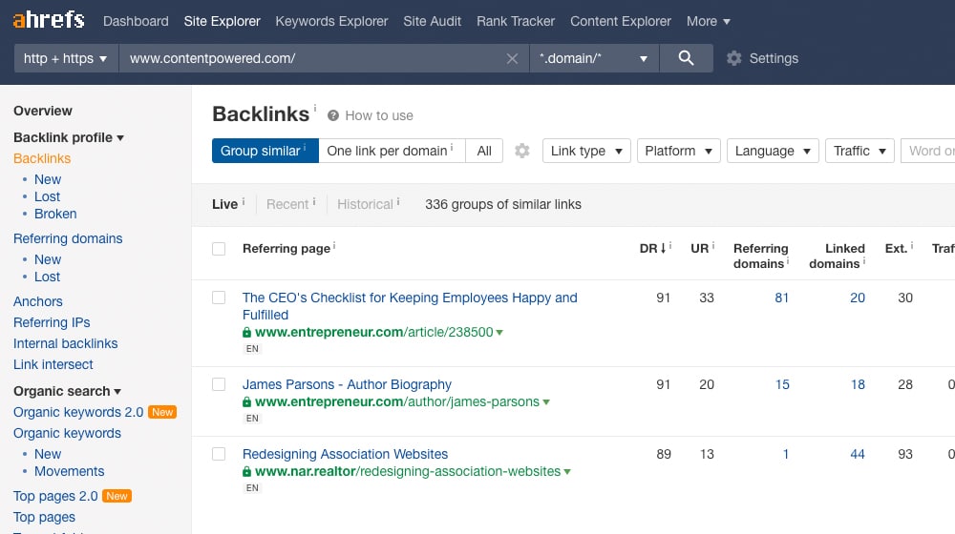This screenshot has width=955, height=534.
Task: Click the lock icon beside entrepreneur.com/article/238500
Action: tap(246, 332)
